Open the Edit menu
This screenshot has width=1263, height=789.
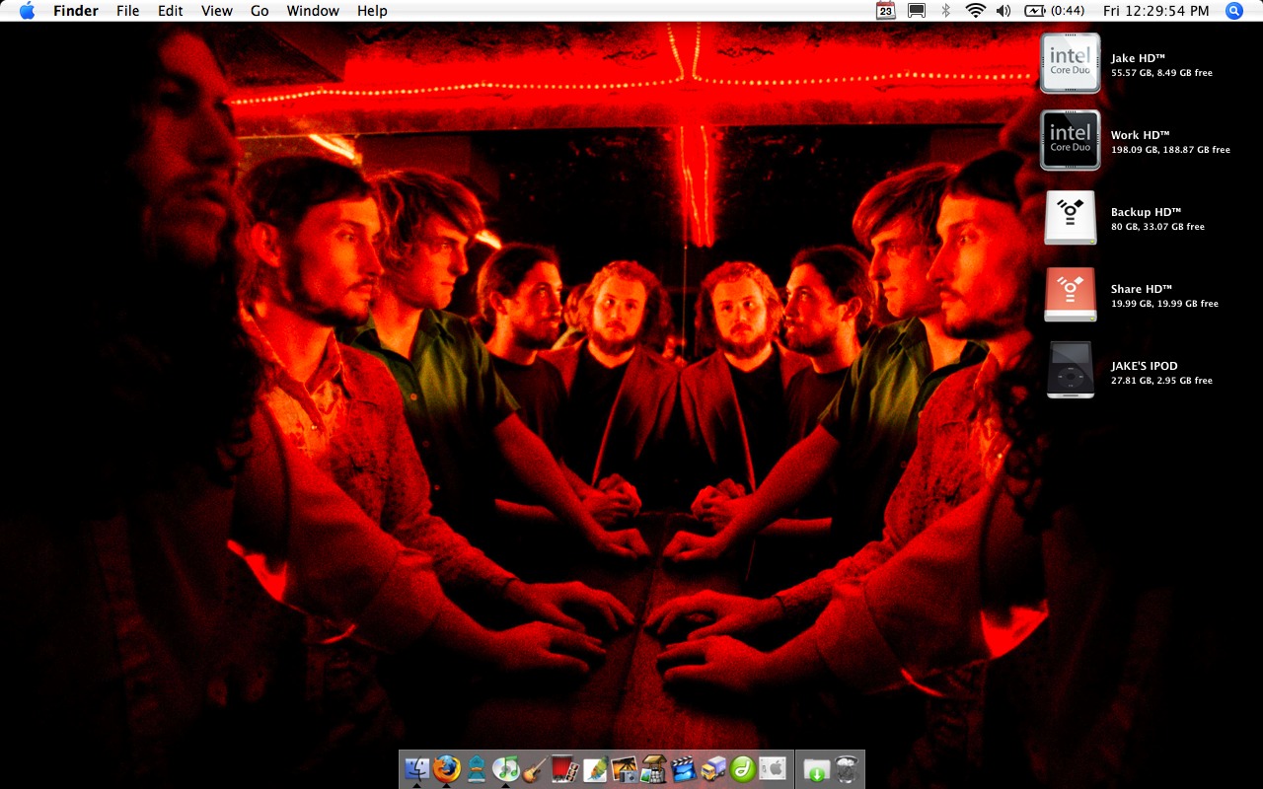pos(171,11)
